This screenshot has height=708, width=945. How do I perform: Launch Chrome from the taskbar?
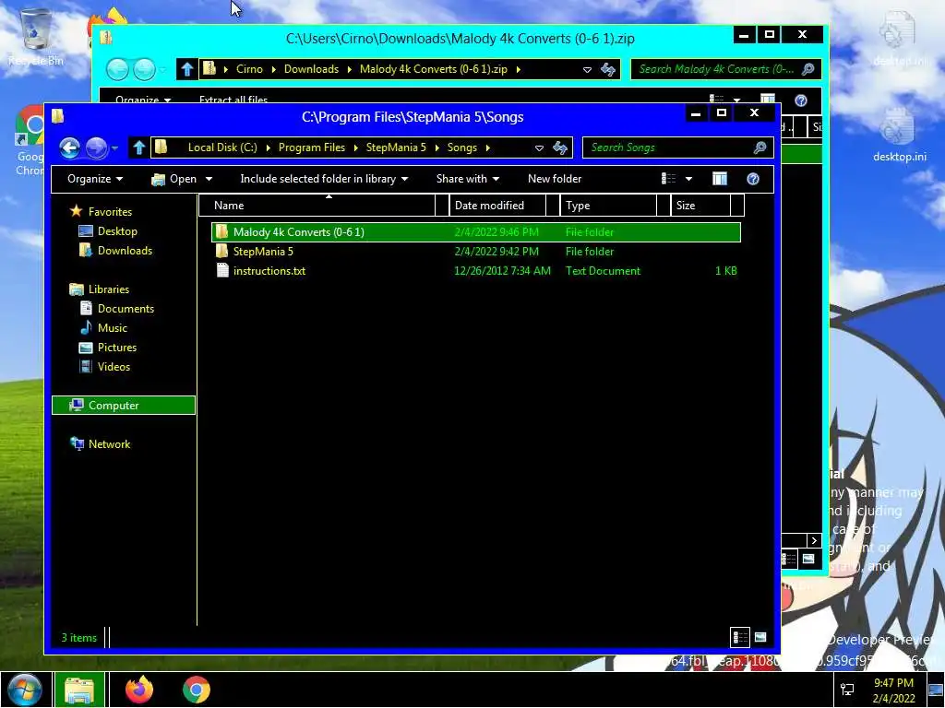[197, 690]
